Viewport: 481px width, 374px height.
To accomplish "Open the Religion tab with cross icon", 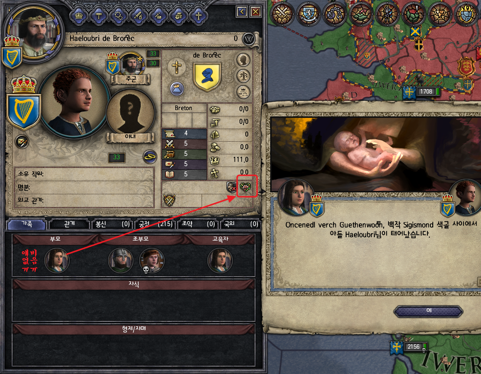I will point(198,16).
